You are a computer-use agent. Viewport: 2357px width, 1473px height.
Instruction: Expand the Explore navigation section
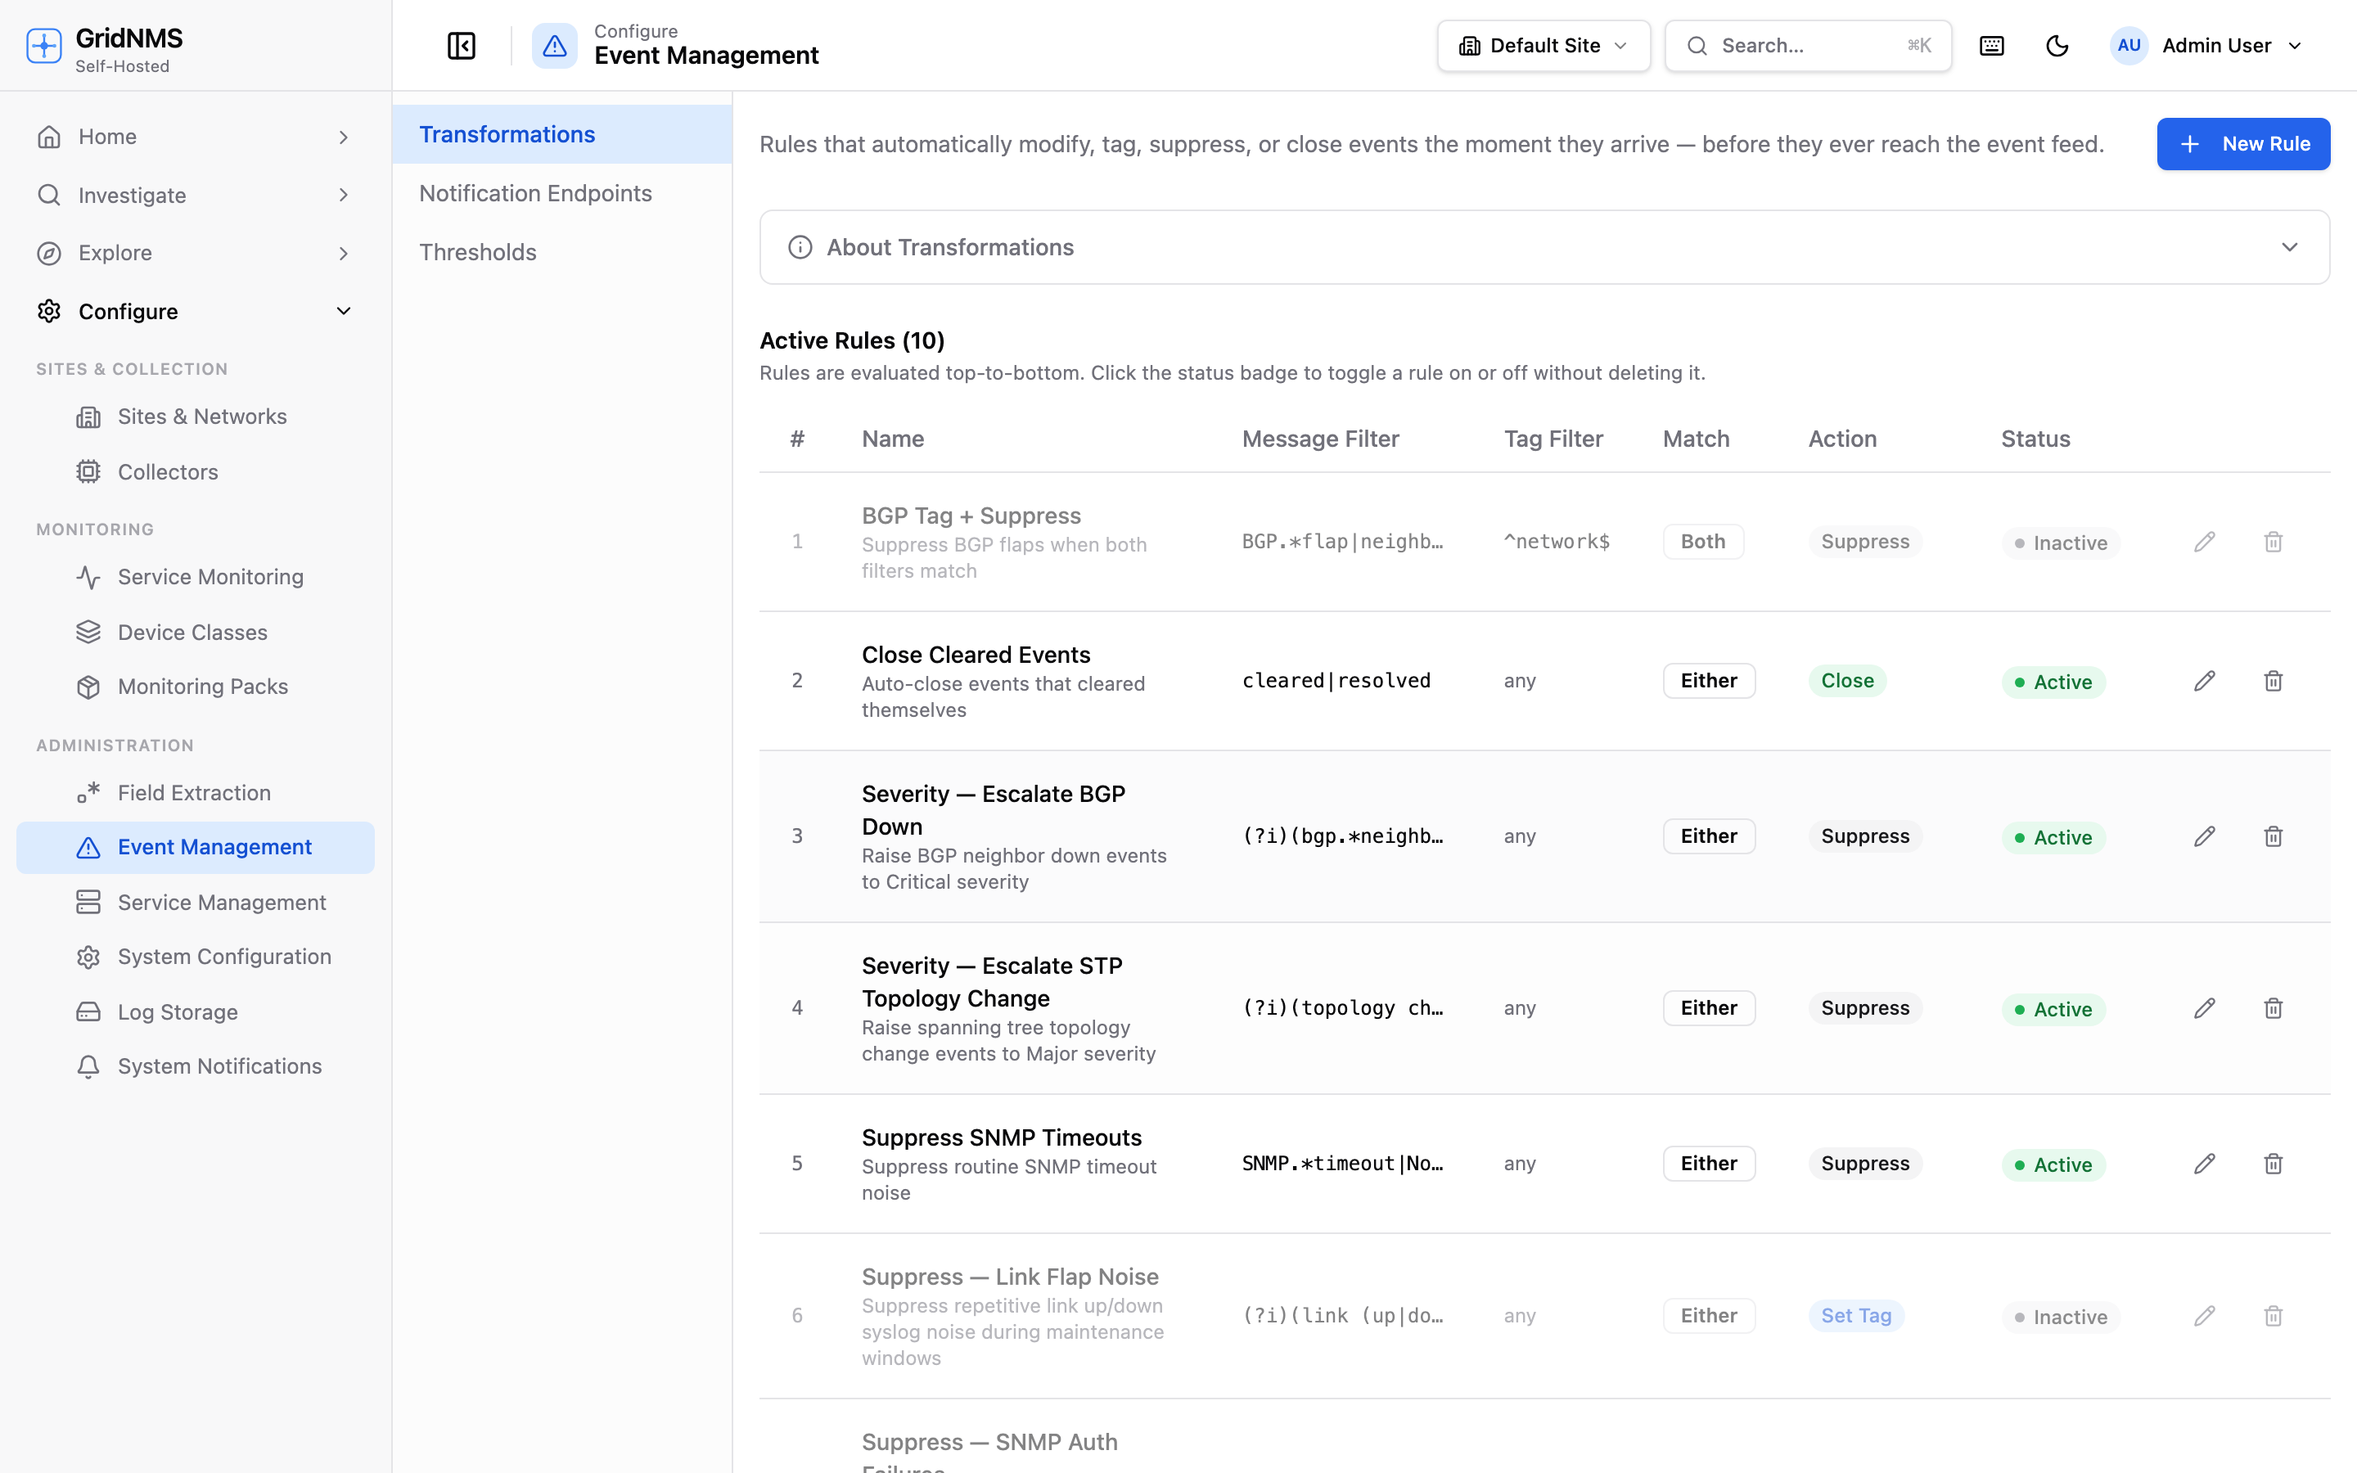click(x=196, y=254)
